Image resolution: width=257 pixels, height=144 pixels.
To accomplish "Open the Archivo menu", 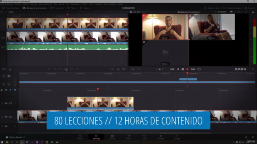I will point(18,4).
